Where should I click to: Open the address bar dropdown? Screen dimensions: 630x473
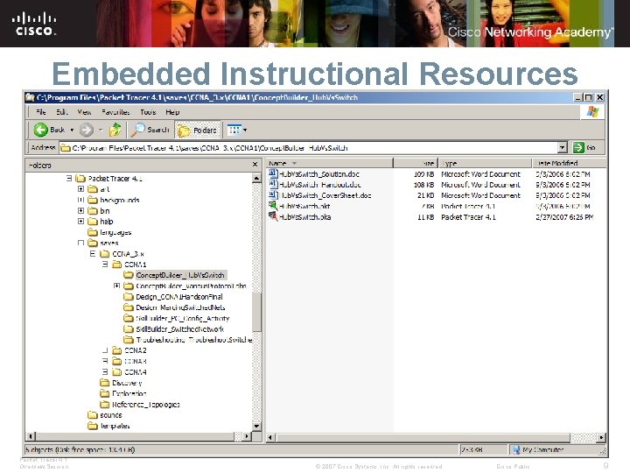563,148
